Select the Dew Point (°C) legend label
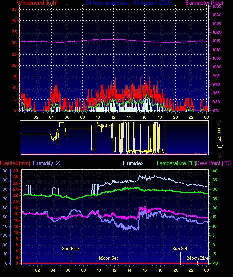This screenshot has width=233, height=277. pos(213,163)
